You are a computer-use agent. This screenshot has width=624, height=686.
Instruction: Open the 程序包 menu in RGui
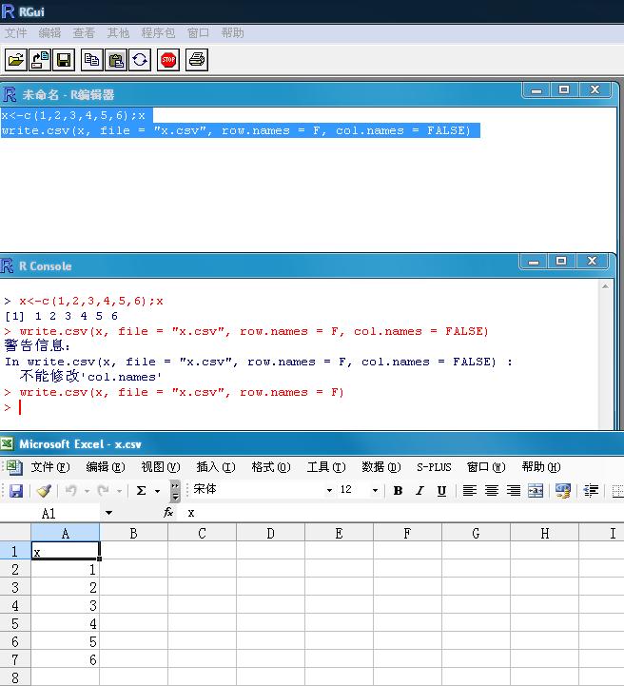[158, 32]
